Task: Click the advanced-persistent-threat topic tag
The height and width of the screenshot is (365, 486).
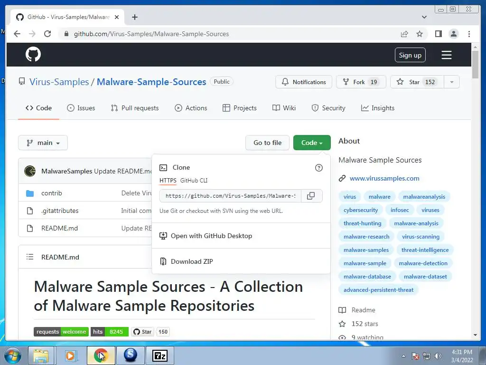Action: (378, 290)
